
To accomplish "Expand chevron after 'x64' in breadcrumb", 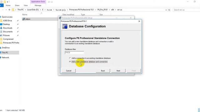I will coord(116,10).
